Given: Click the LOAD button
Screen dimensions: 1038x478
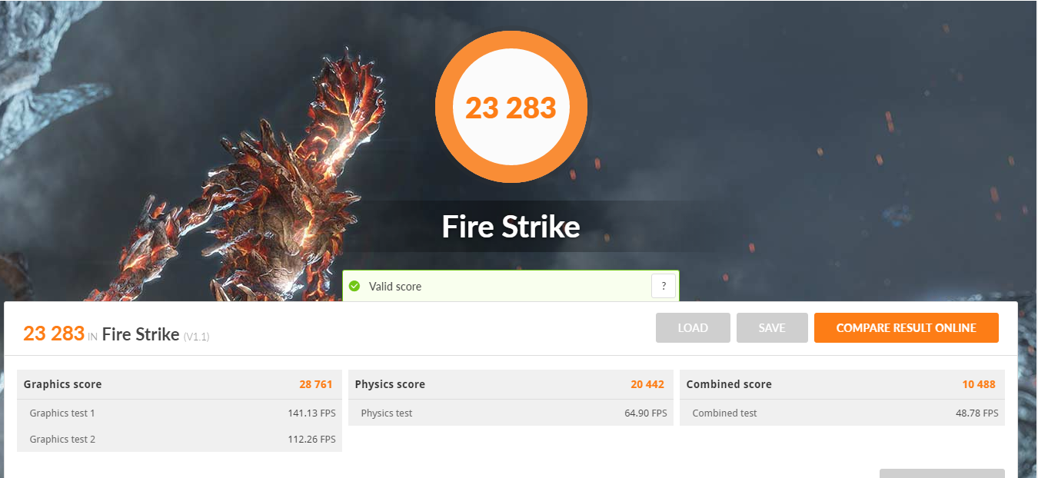Looking at the screenshot, I should [693, 327].
